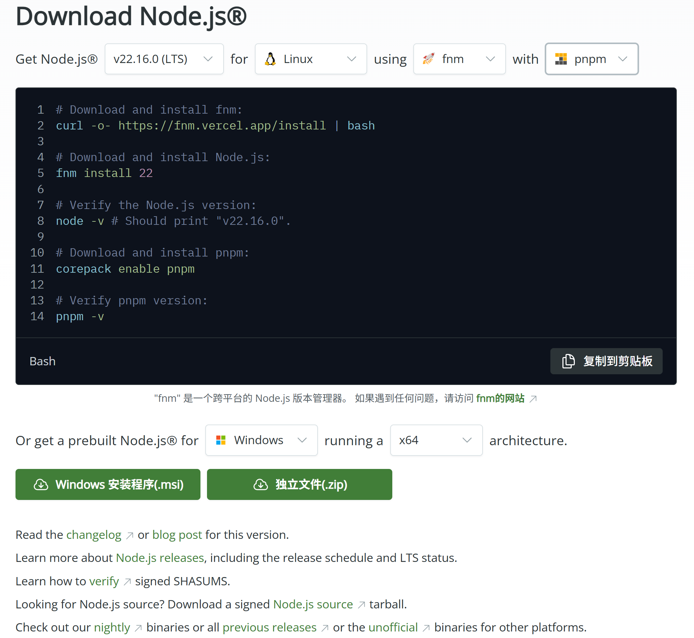Click external arrow icon after unofficial
694x638 pixels.
click(426, 628)
